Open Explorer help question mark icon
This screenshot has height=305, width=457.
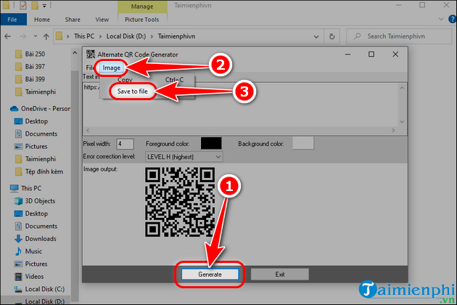click(453, 20)
